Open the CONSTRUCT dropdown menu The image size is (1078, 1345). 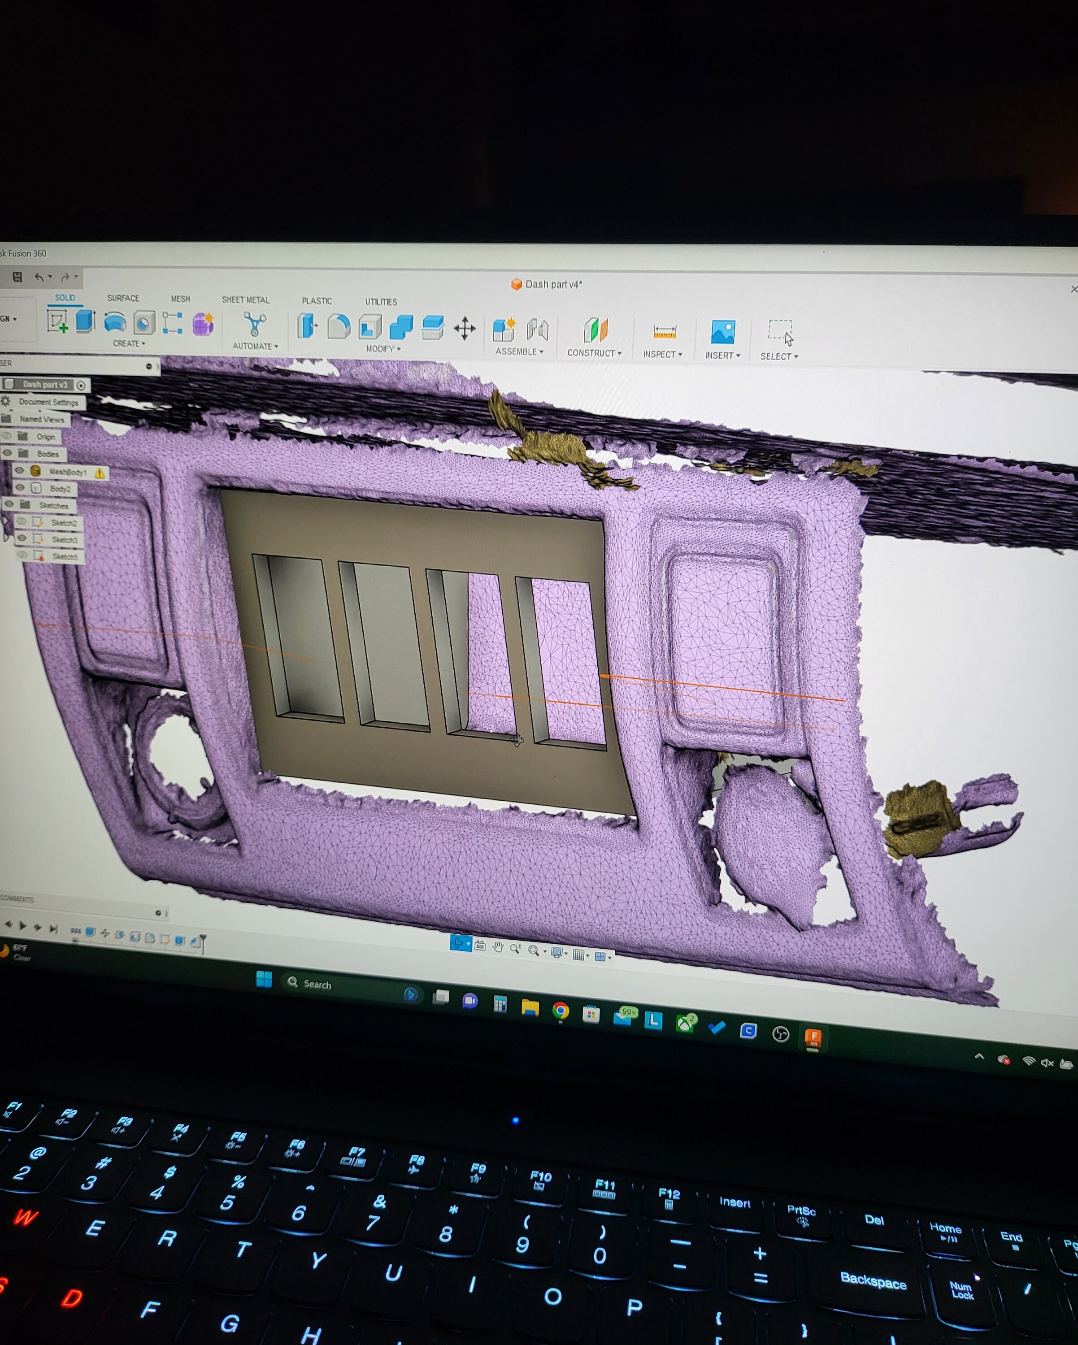click(x=594, y=353)
